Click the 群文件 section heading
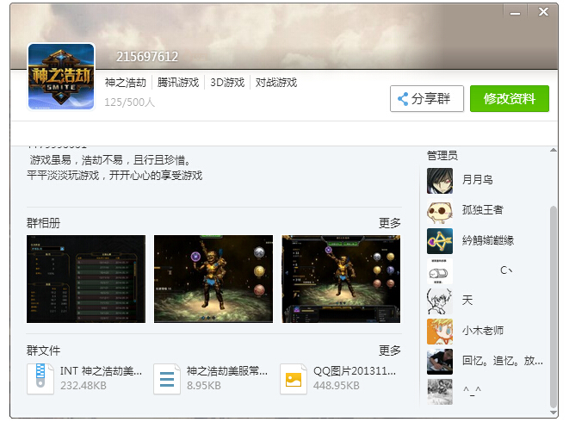Viewport: 569px width, 422px height. pos(44,351)
